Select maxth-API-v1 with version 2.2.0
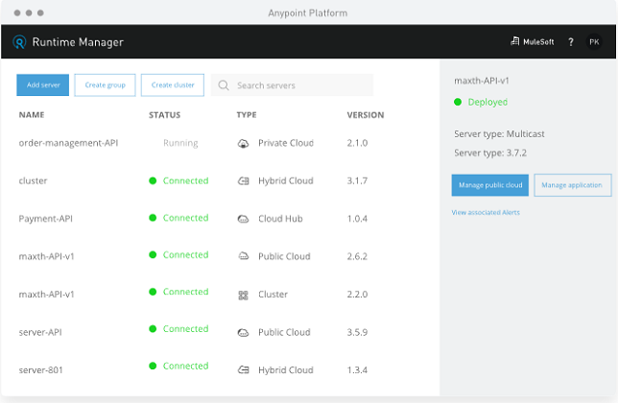 coord(46,295)
